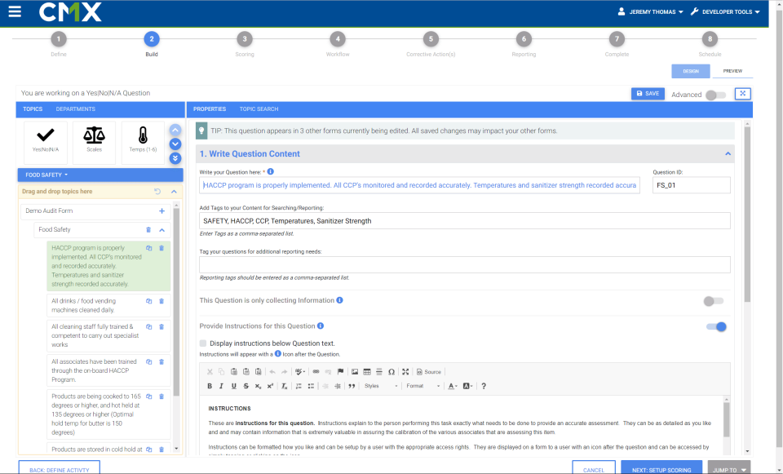Insert a block quote
Image resolution: width=783 pixels, height=474 pixels.
352,386
